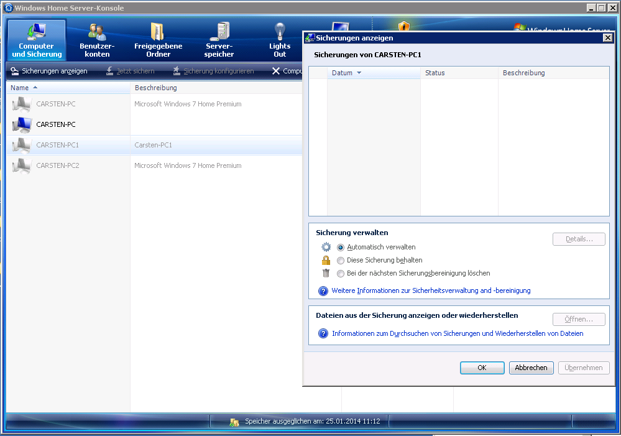Click the Details... button
The height and width of the screenshot is (436, 621).
(579, 239)
